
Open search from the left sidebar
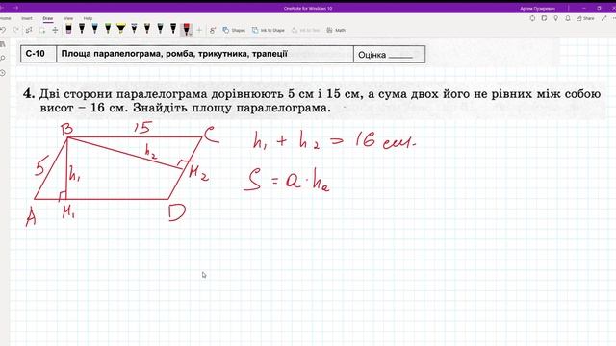click(3, 59)
